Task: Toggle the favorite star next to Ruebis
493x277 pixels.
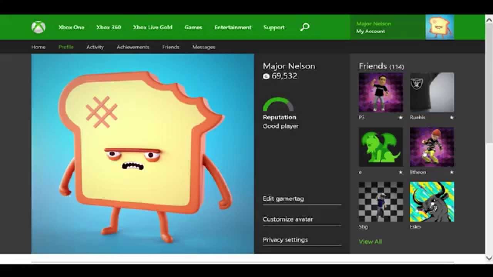Action: coord(452,118)
